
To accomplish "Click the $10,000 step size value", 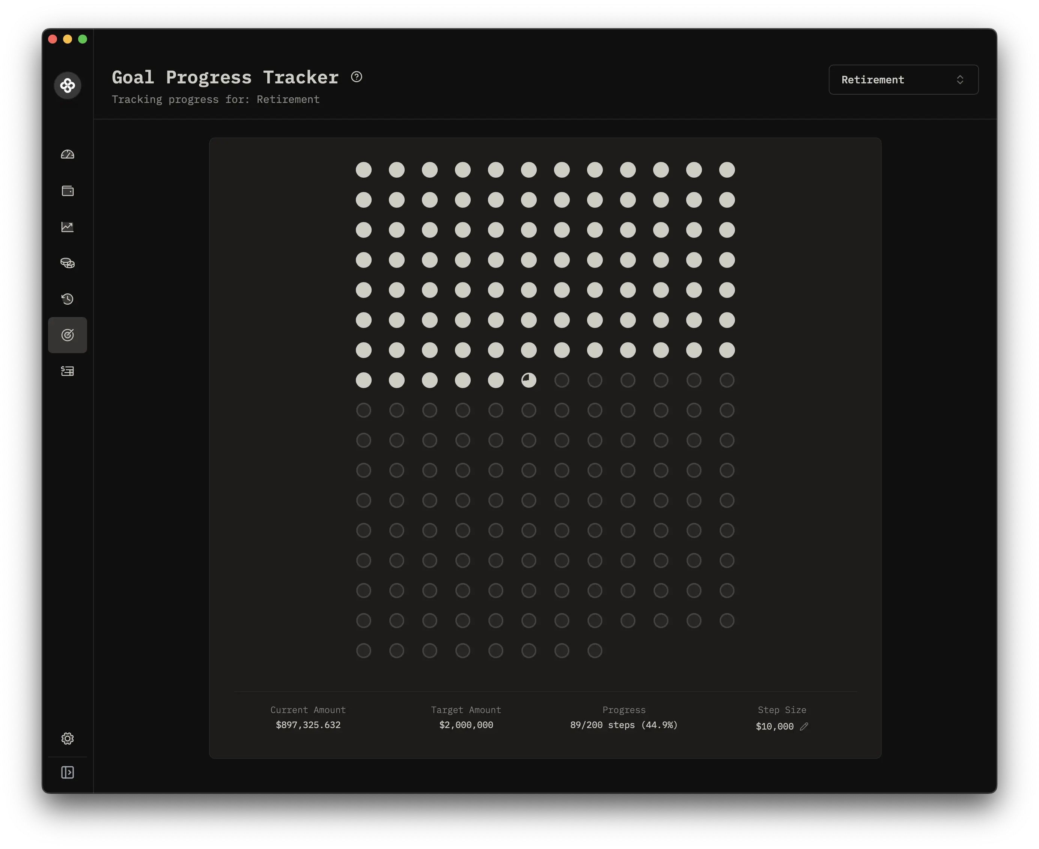I will tap(775, 727).
